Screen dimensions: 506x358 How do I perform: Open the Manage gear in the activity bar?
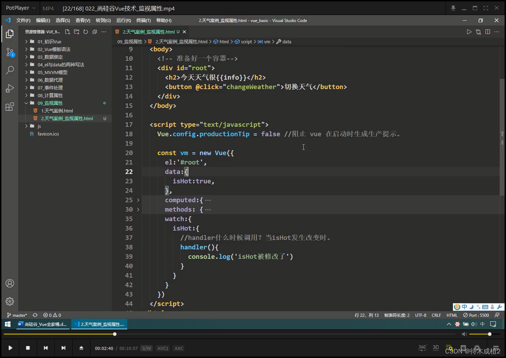click(x=10, y=301)
